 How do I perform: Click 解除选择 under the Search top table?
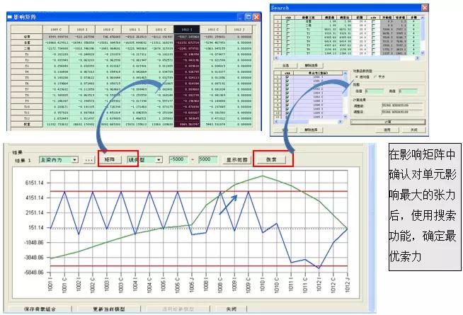[311, 65]
